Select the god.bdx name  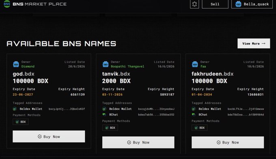(24, 74)
